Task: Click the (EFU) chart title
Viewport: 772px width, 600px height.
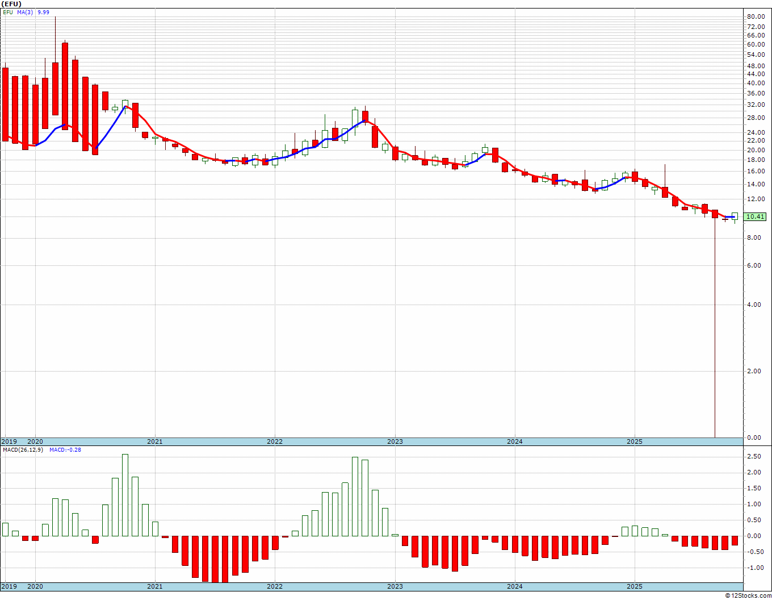Action: tap(11, 4)
